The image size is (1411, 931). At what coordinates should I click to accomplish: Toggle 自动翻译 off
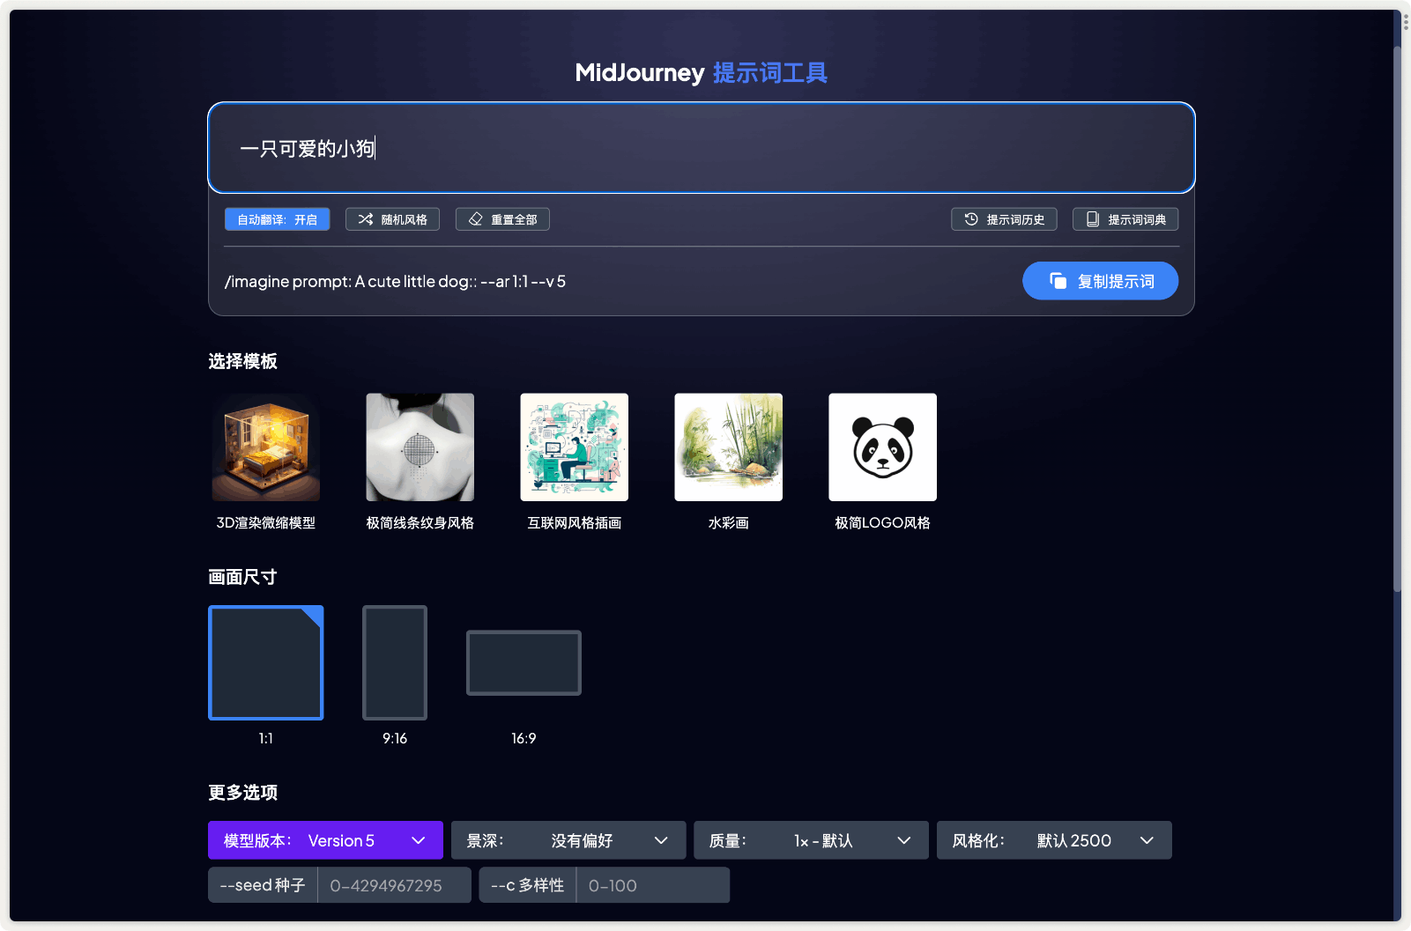[277, 218]
